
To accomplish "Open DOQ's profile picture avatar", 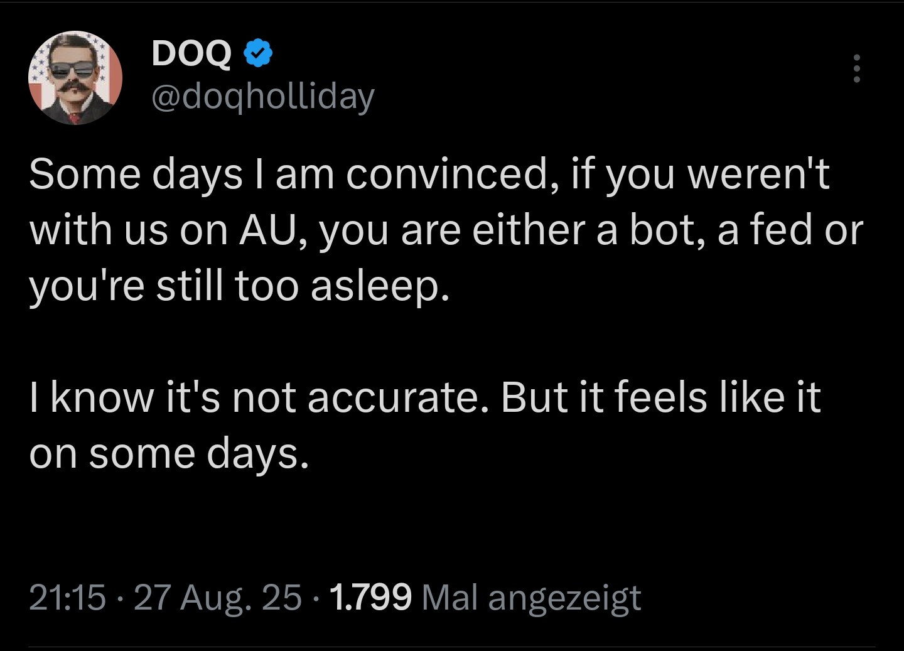I will [75, 78].
